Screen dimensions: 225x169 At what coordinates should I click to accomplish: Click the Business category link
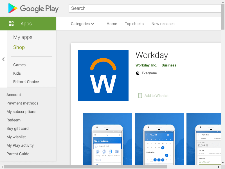169,65
